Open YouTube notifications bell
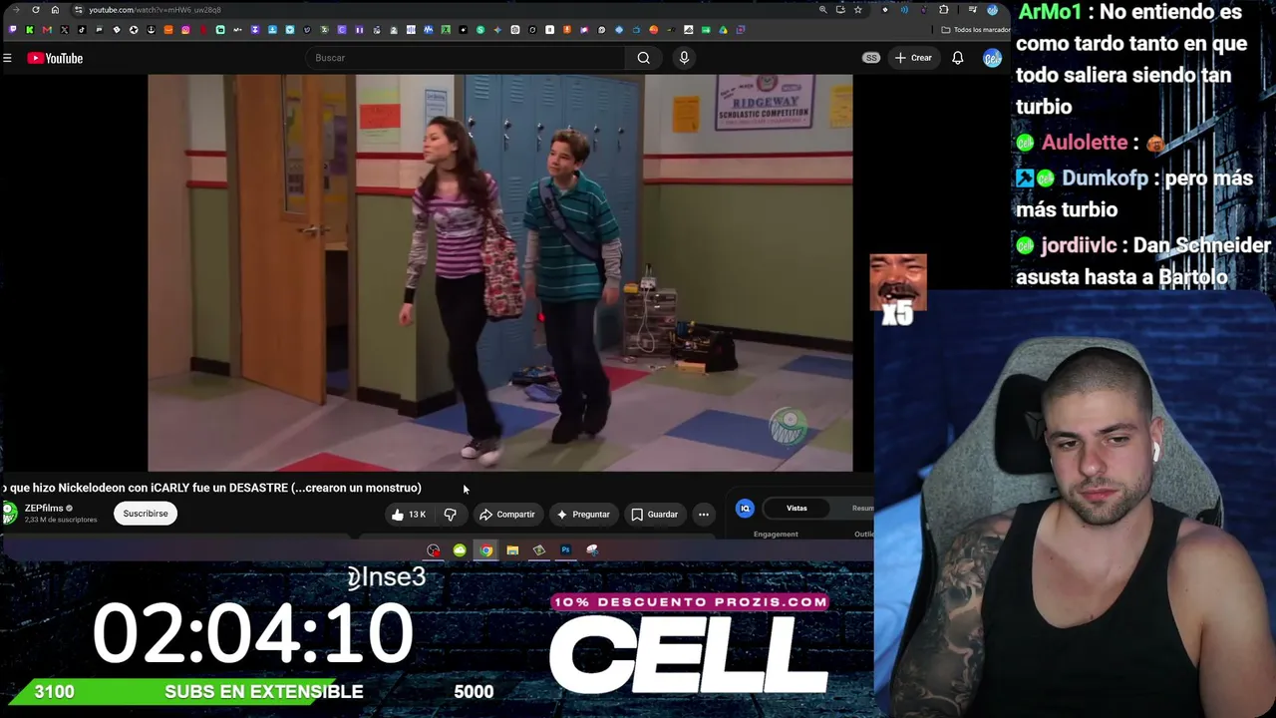1276x718 pixels. (x=957, y=58)
